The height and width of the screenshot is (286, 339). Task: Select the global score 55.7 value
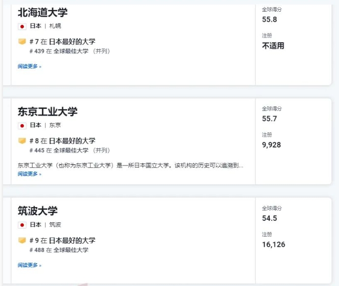(x=269, y=119)
